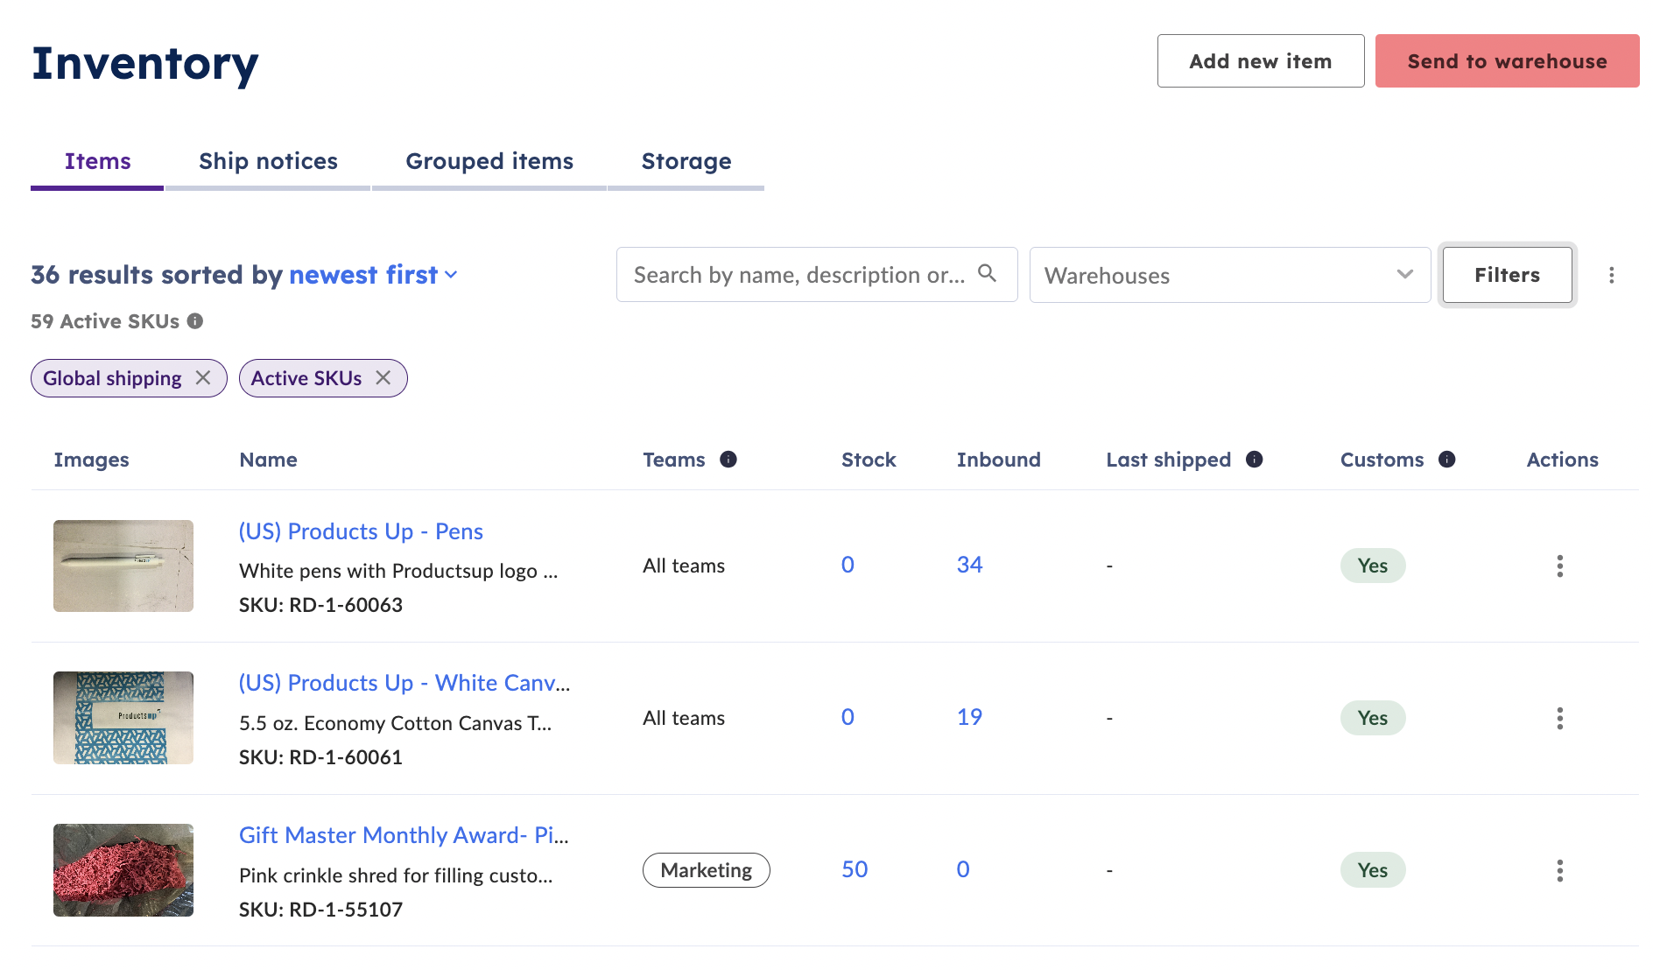
Task: Open the Gift Master Monthly Award link
Action: (x=404, y=835)
